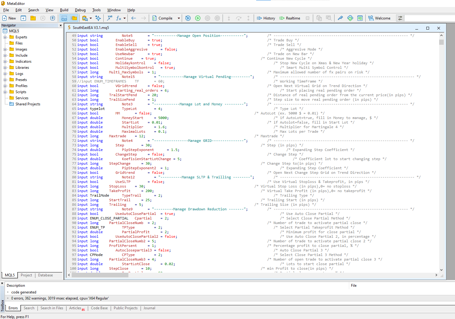
Task: Expand the Libraries folder
Action: pyautogui.click(x=5, y=68)
